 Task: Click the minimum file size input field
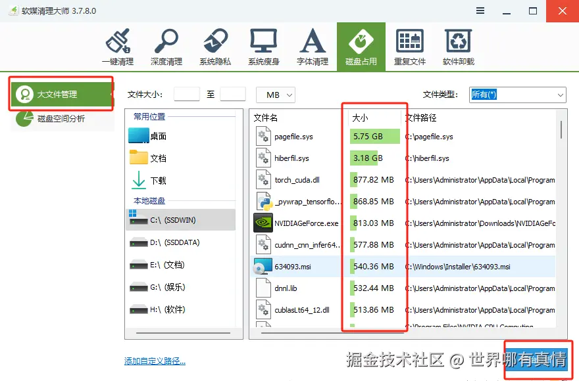click(186, 95)
